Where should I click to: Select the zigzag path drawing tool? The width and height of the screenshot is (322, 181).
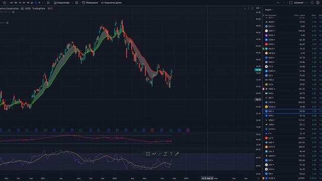tap(154, 154)
